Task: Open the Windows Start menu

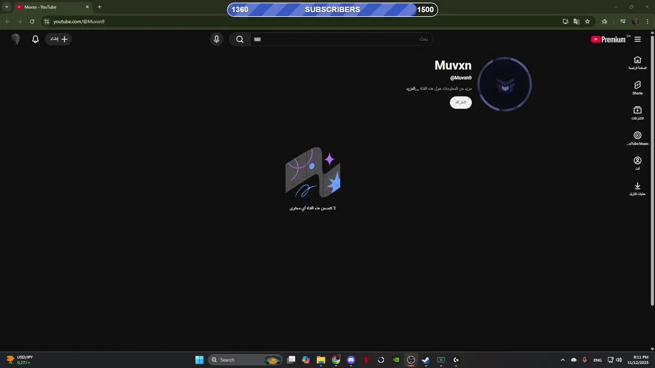Action: click(200, 360)
